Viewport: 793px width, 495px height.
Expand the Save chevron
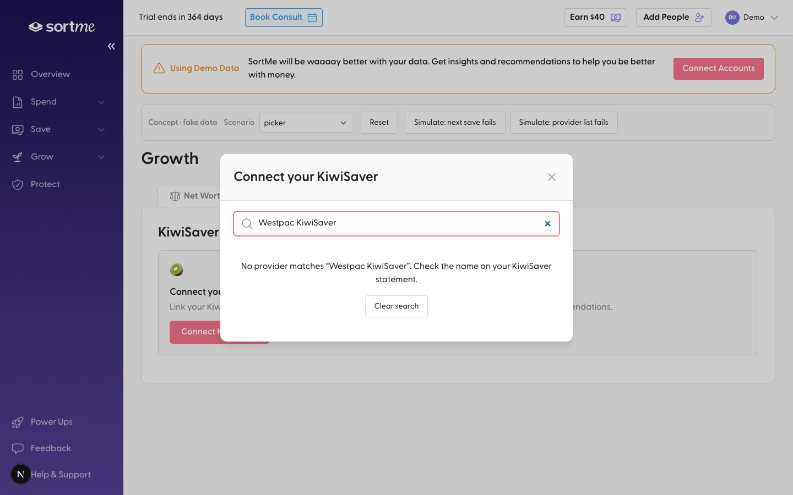click(x=101, y=129)
